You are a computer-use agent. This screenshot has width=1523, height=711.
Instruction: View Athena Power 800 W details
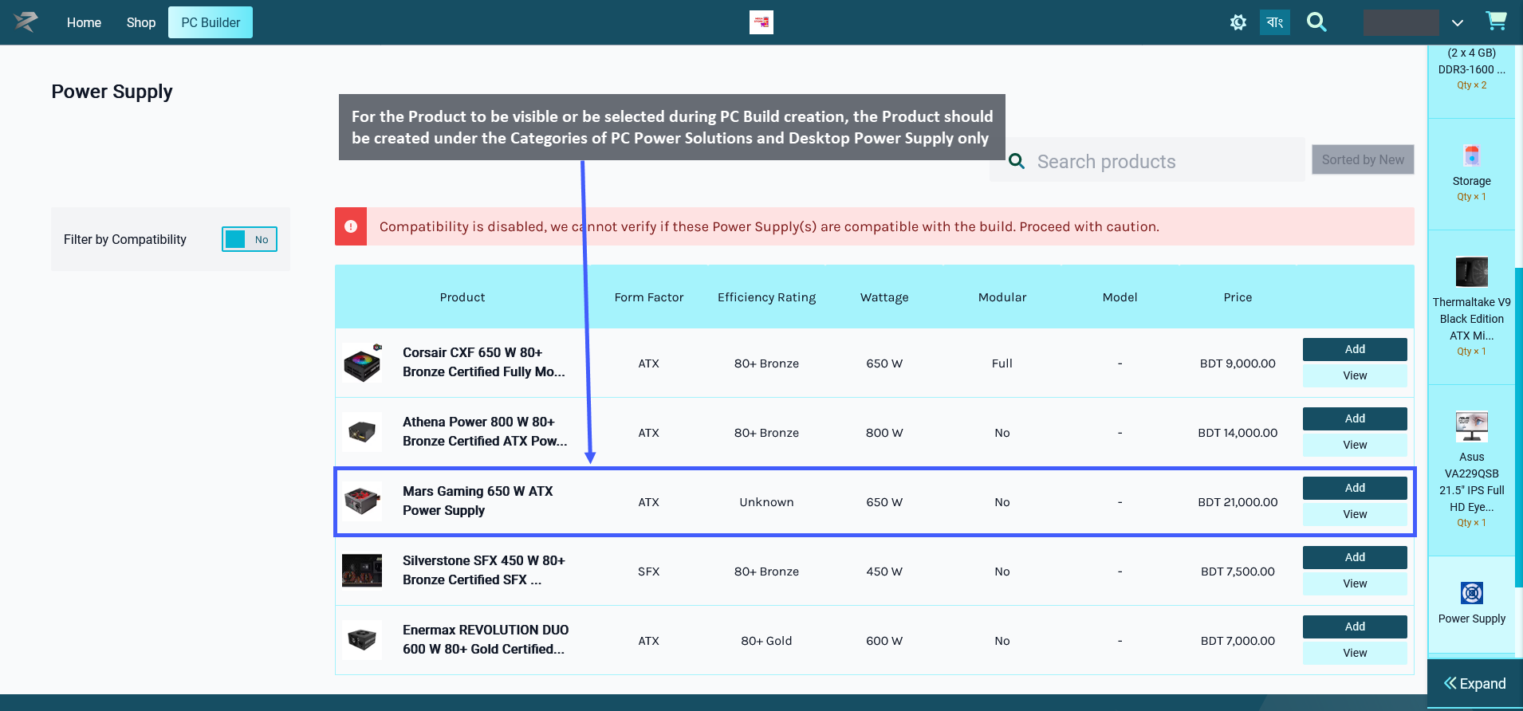1355,445
